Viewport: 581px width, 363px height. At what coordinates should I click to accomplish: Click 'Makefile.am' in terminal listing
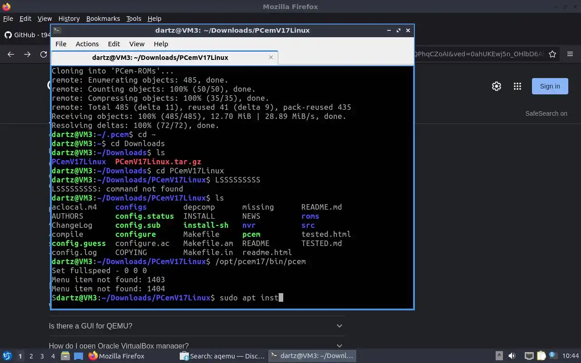click(208, 243)
